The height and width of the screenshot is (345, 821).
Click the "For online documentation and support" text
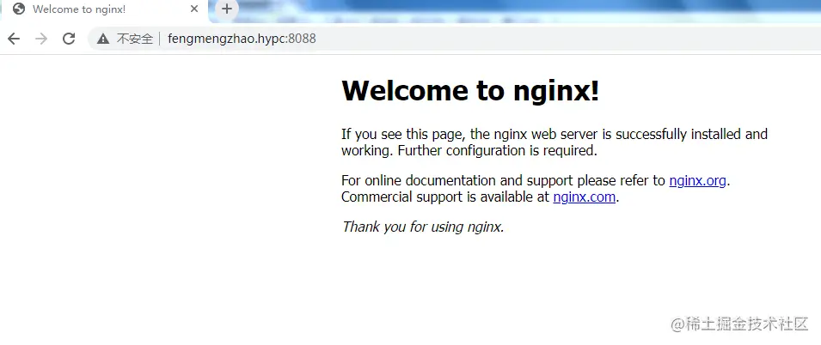click(457, 181)
